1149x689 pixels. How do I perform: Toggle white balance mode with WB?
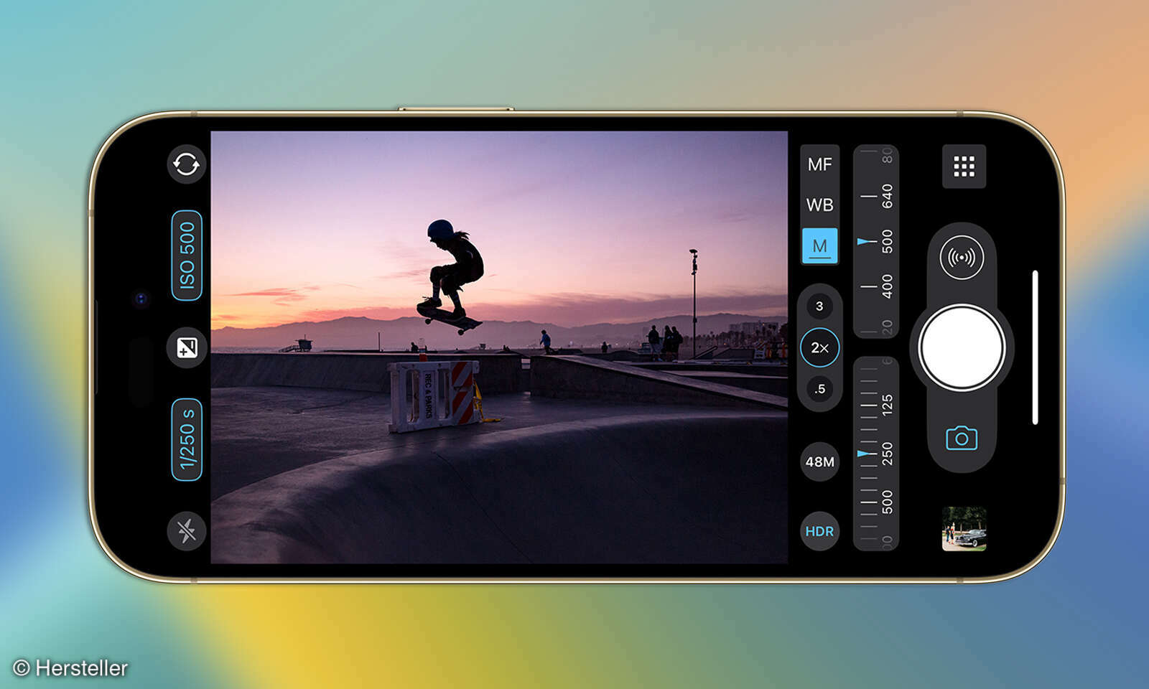click(819, 205)
